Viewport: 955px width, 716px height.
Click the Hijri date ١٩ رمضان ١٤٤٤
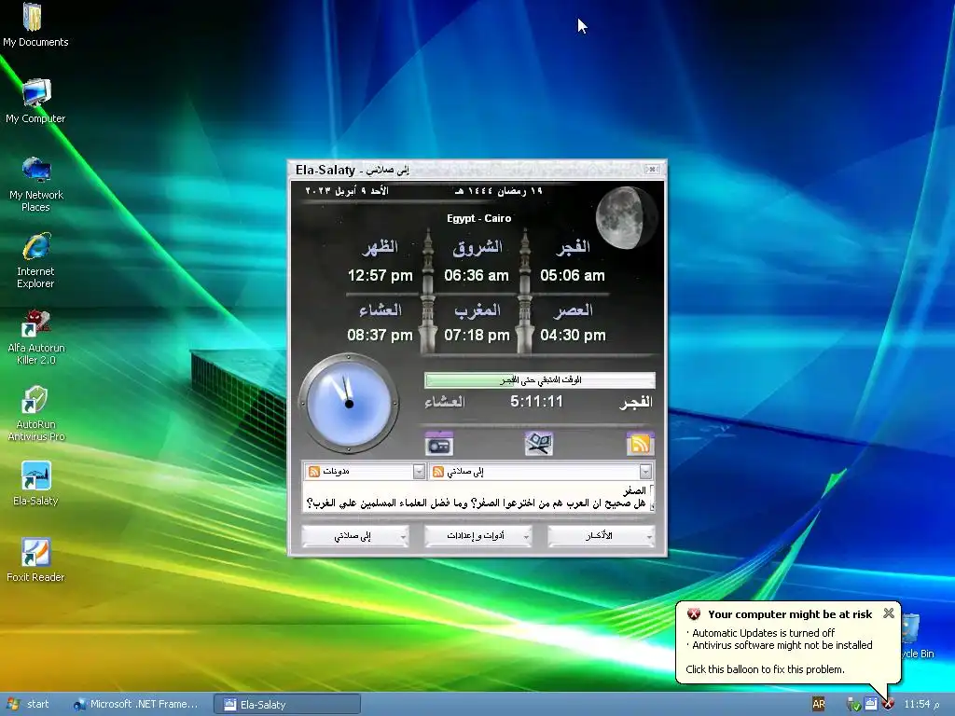coord(498,191)
